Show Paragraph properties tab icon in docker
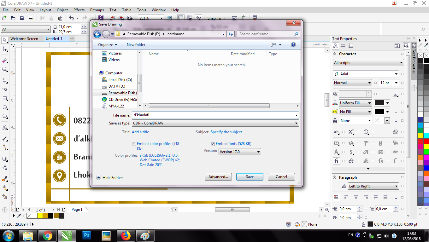 pyautogui.click(x=343, y=46)
